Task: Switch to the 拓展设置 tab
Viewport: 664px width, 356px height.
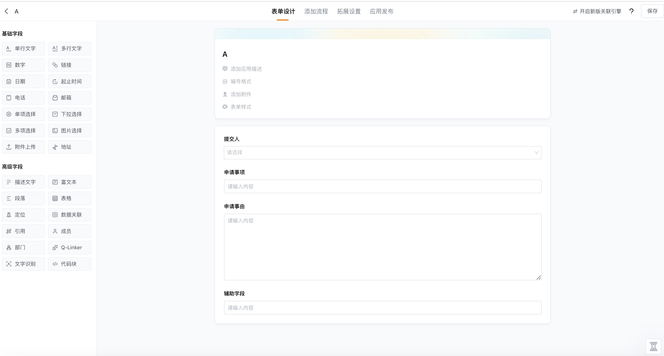Action: click(349, 11)
